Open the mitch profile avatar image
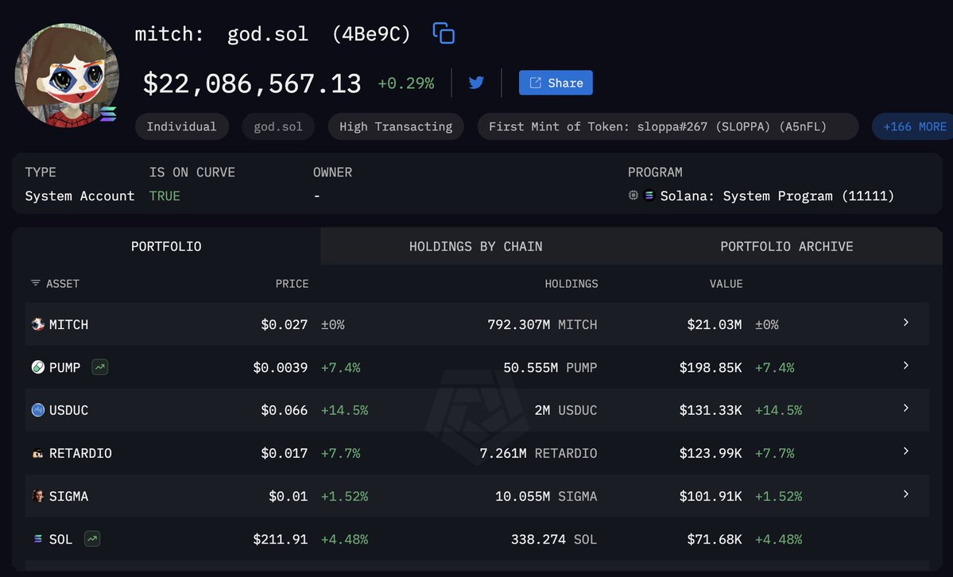 (x=67, y=76)
